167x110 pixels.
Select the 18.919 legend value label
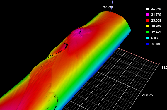pos(156,26)
